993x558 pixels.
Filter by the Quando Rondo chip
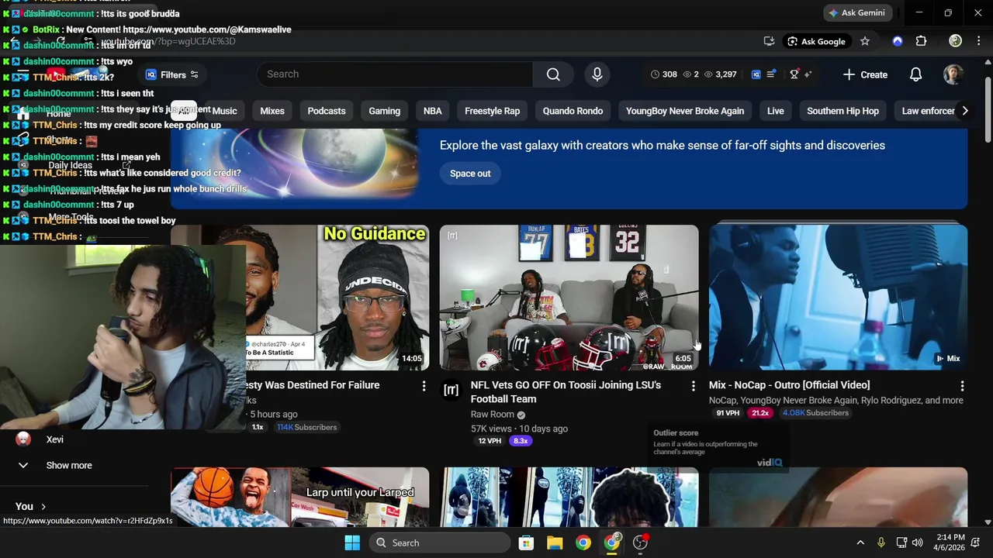coord(573,111)
